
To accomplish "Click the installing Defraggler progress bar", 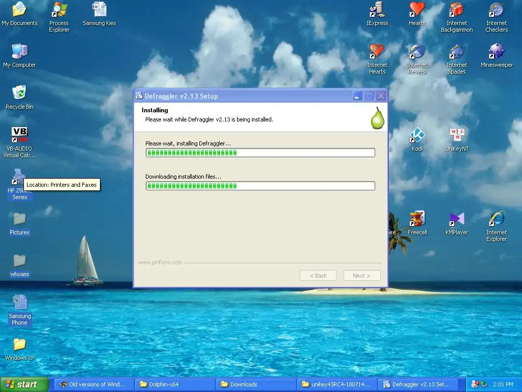I will 260,153.
